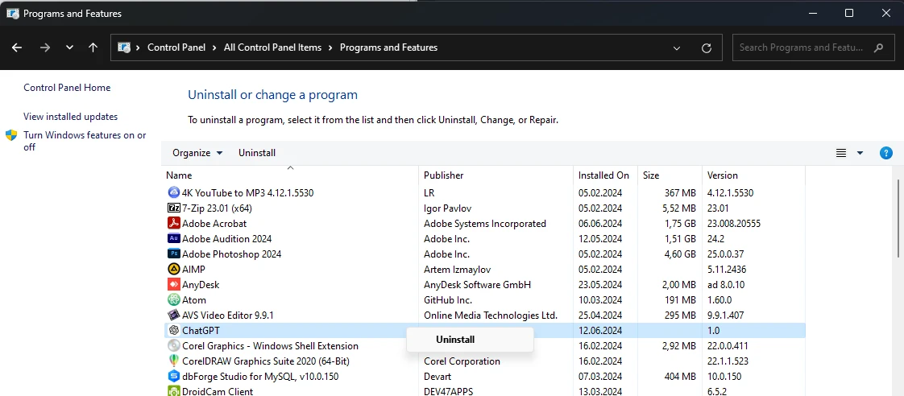The height and width of the screenshot is (396, 904).
Task: Select the AIMP program icon
Action: (x=173, y=270)
